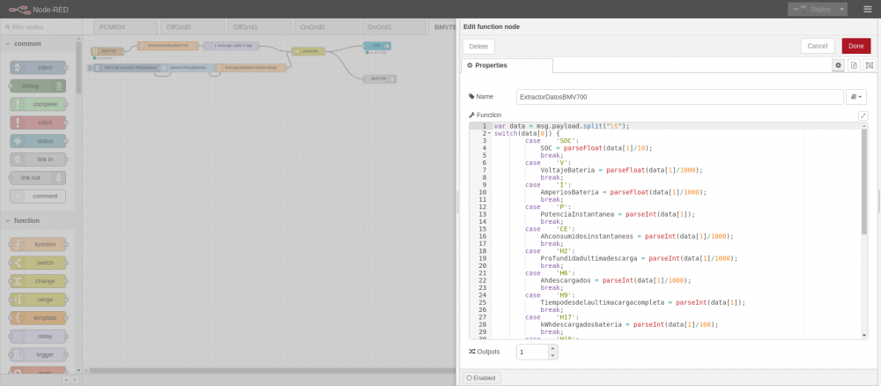Open the library dropdown beside the Name field
This screenshot has width=881, height=386.
pyautogui.click(x=856, y=97)
